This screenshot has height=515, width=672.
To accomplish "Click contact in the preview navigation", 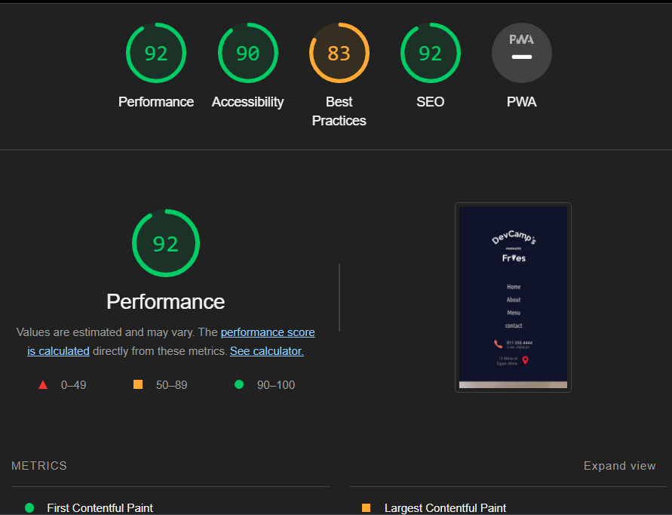I will coord(514,325).
